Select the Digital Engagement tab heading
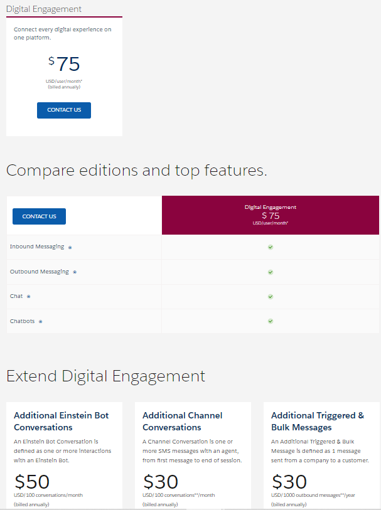The image size is (381, 510). click(x=43, y=9)
